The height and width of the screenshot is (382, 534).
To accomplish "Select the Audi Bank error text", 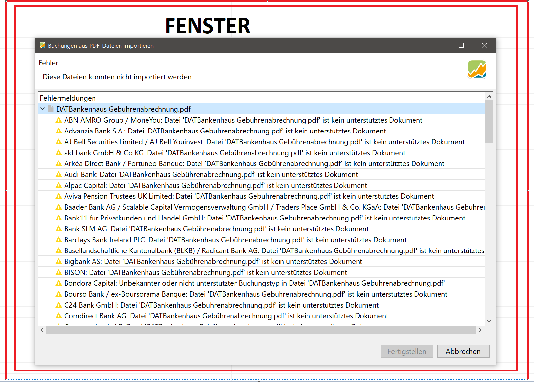I will 211,174.
